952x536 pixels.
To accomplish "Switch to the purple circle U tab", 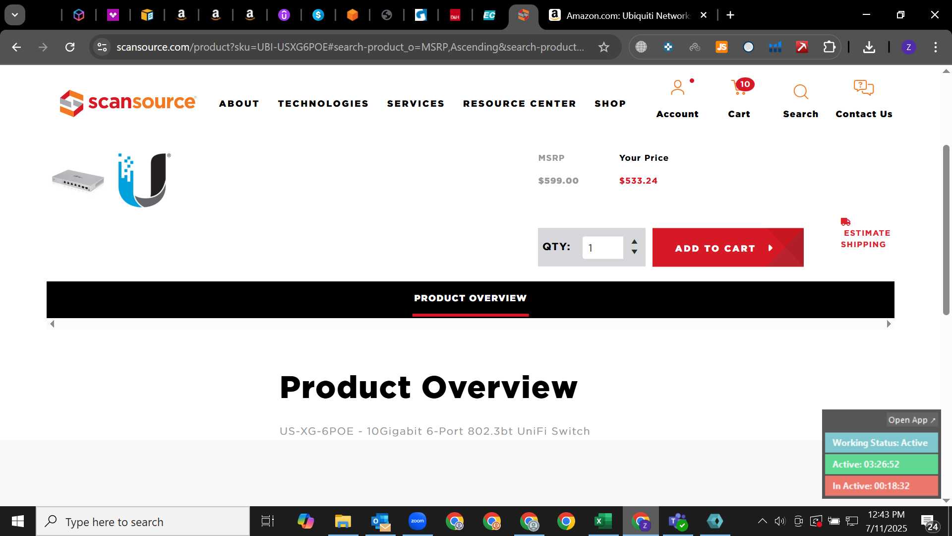I will [284, 15].
